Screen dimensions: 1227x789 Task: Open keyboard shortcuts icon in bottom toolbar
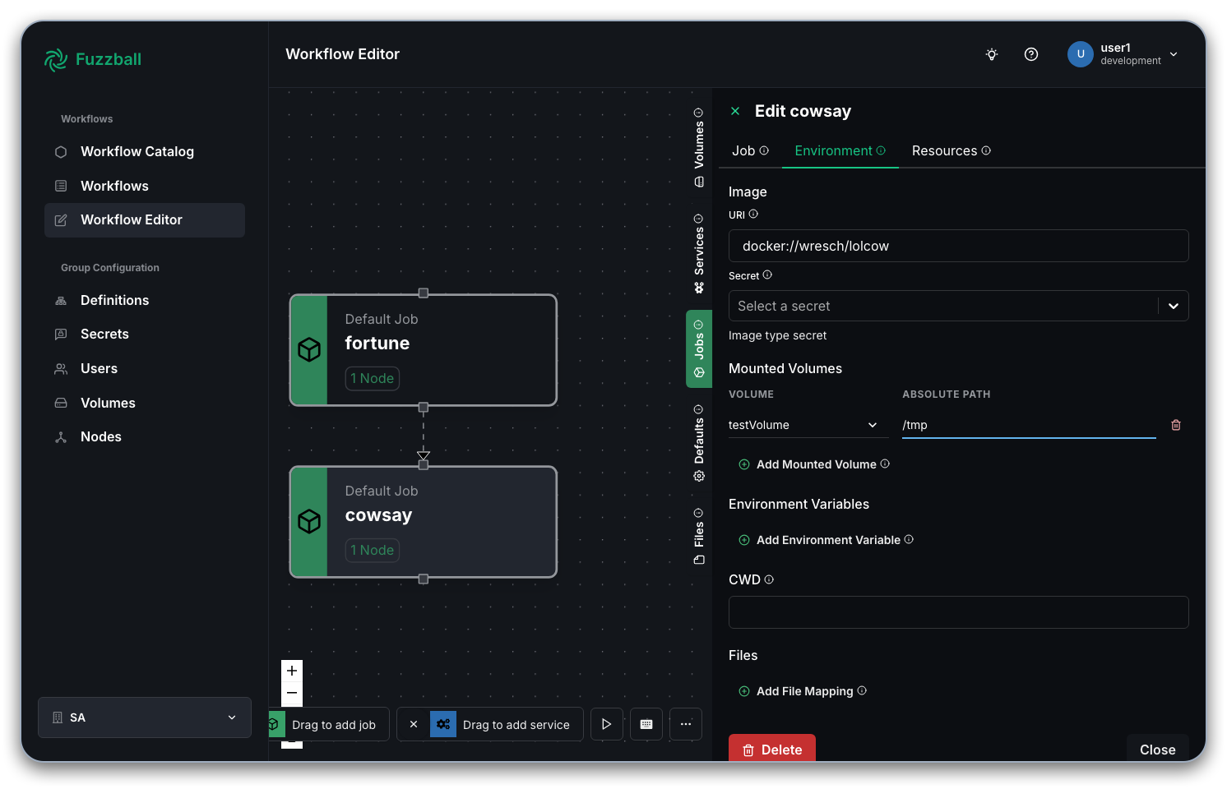646,724
